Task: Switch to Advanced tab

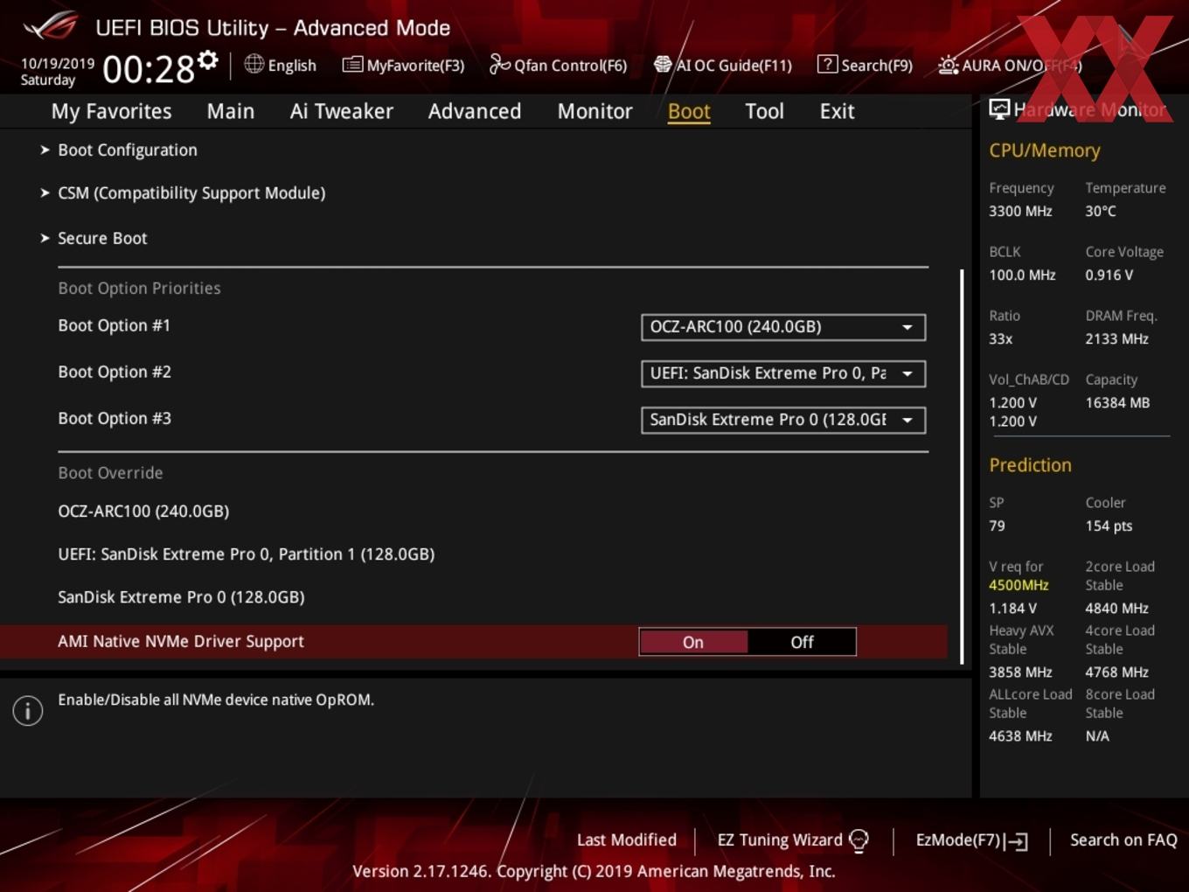Action: click(475, 112)
